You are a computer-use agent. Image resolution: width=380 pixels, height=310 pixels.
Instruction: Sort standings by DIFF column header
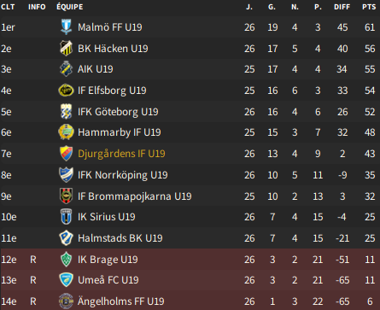pyautogui.click(x=342, y=7)
